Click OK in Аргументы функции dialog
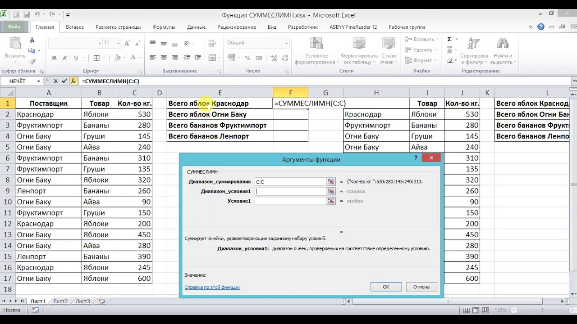The height and width of the screenshot is (324, 577). (386, 287)
